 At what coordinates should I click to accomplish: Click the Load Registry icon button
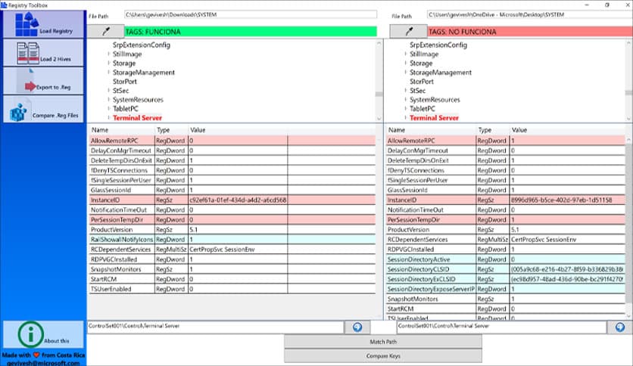click(x=43, y=25)
